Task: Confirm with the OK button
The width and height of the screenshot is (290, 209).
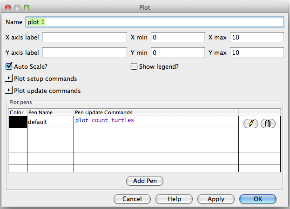Action: point(258,199)
